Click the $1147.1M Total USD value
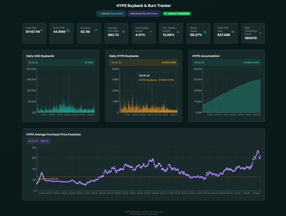Screen dimensions: 286x216 33,32
